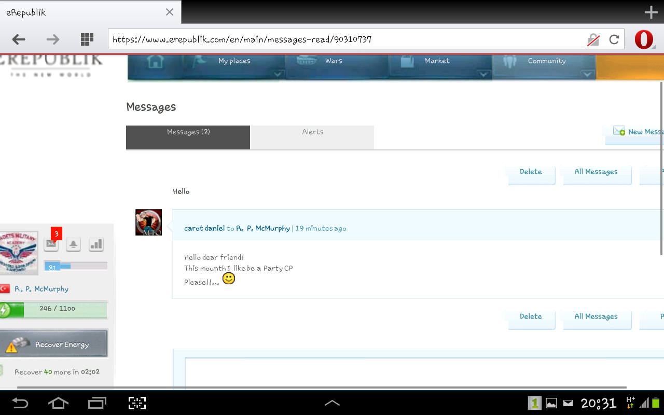Viewport: 664px width, 415px height.
Task: Select the Messages (2) tab
Action: [188, 137]
